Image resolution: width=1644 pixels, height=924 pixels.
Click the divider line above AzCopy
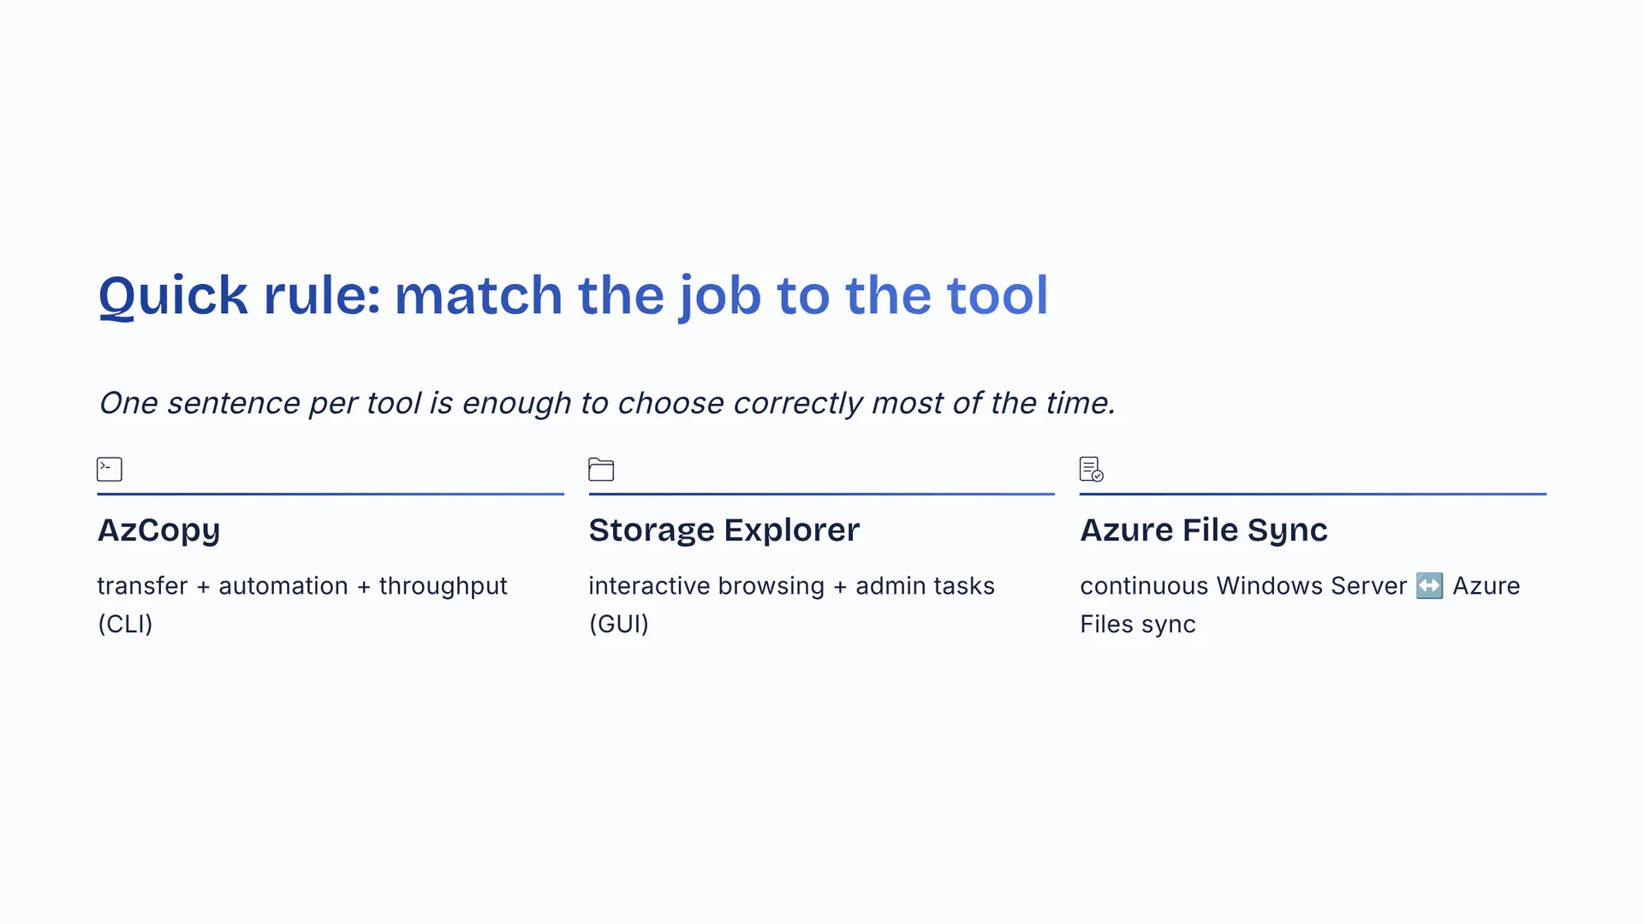[331, 494]
